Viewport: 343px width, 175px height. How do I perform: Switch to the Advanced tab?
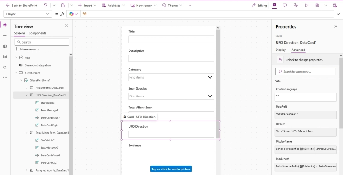(x=298, y=50)
